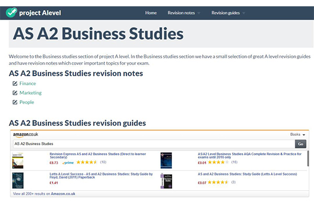Viewport: 314px width, 209px height.
Task: Click the edit icon beside Marketing
Action: tap(15, 93)
